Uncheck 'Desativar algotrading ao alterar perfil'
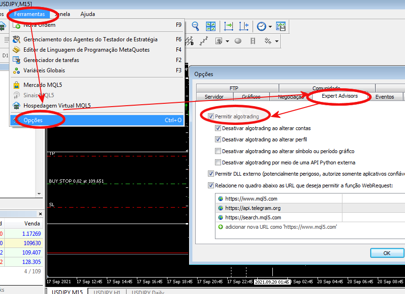The image size is (405, 294). pos(218,139)
